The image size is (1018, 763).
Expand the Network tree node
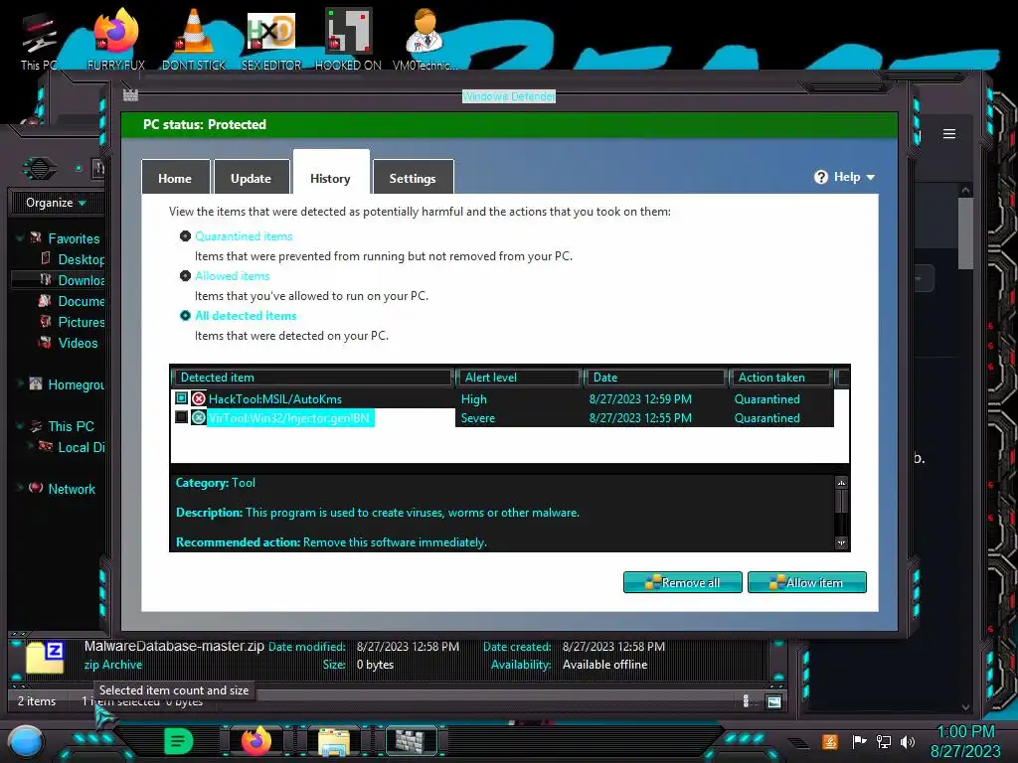tap(20, 487)
